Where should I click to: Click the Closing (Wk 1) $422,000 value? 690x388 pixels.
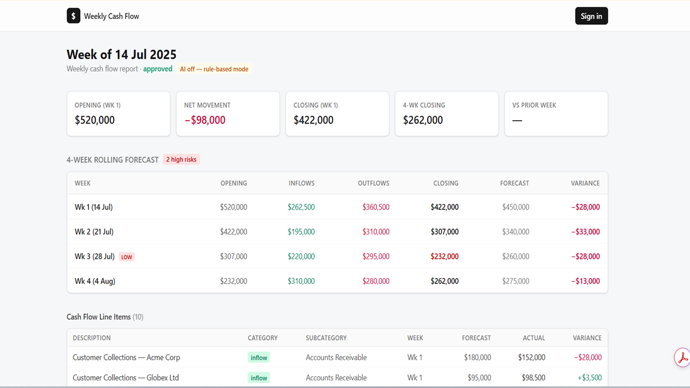click(x=314, y=120)
